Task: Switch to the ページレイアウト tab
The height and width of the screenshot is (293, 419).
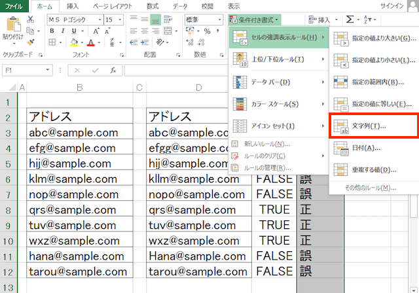Action: tap(113, 6)
